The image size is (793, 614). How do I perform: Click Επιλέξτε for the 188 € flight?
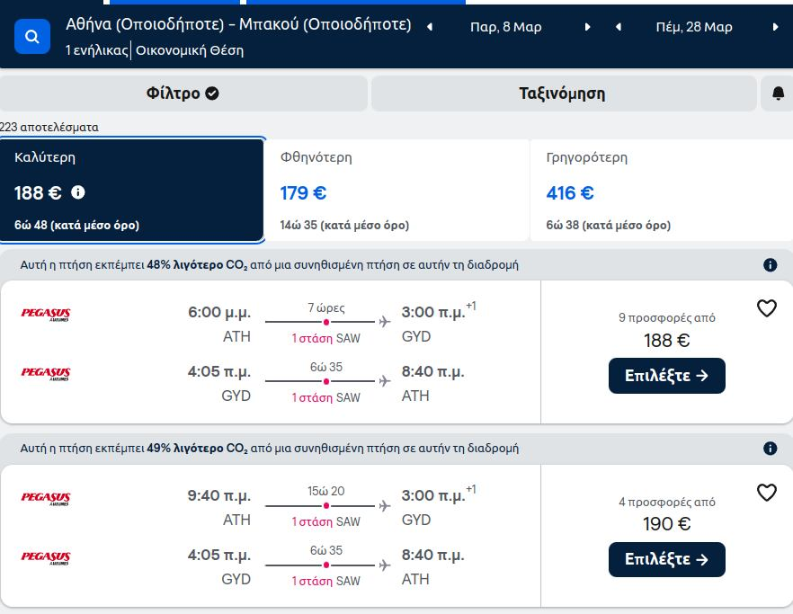click(x=666, y=376)
